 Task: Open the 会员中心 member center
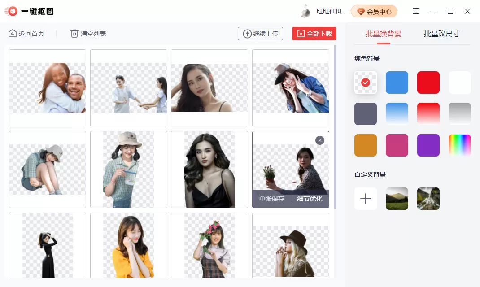pos(374,11)
